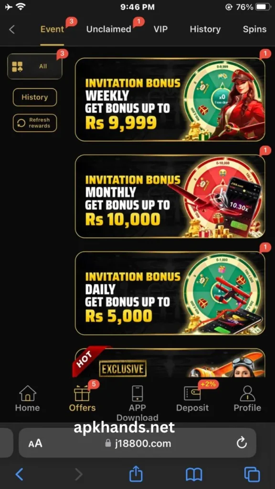The image size is (275, 489).
Task: Open the Offers gift box icon
Action: pos(82,393)
